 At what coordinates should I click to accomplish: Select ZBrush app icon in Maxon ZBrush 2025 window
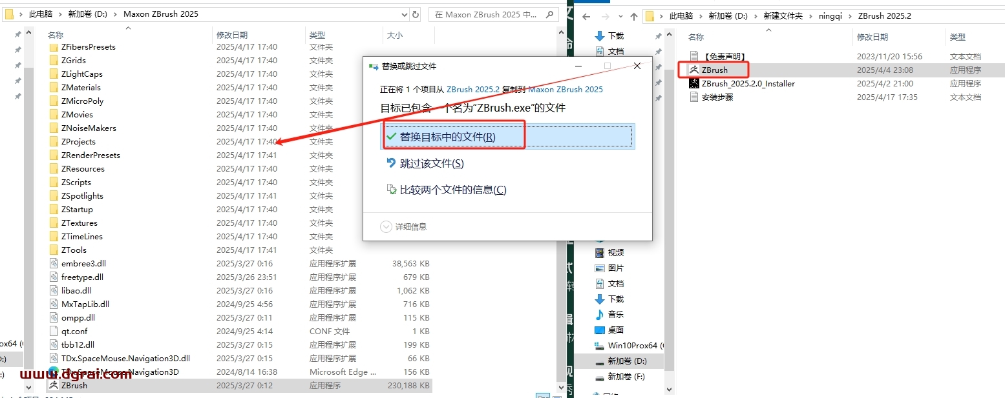pyautogui.click(x=54, y=385)
